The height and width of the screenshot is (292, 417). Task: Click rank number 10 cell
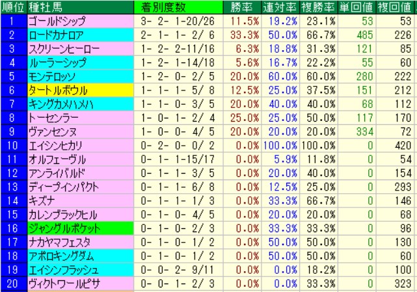[13, 146]
